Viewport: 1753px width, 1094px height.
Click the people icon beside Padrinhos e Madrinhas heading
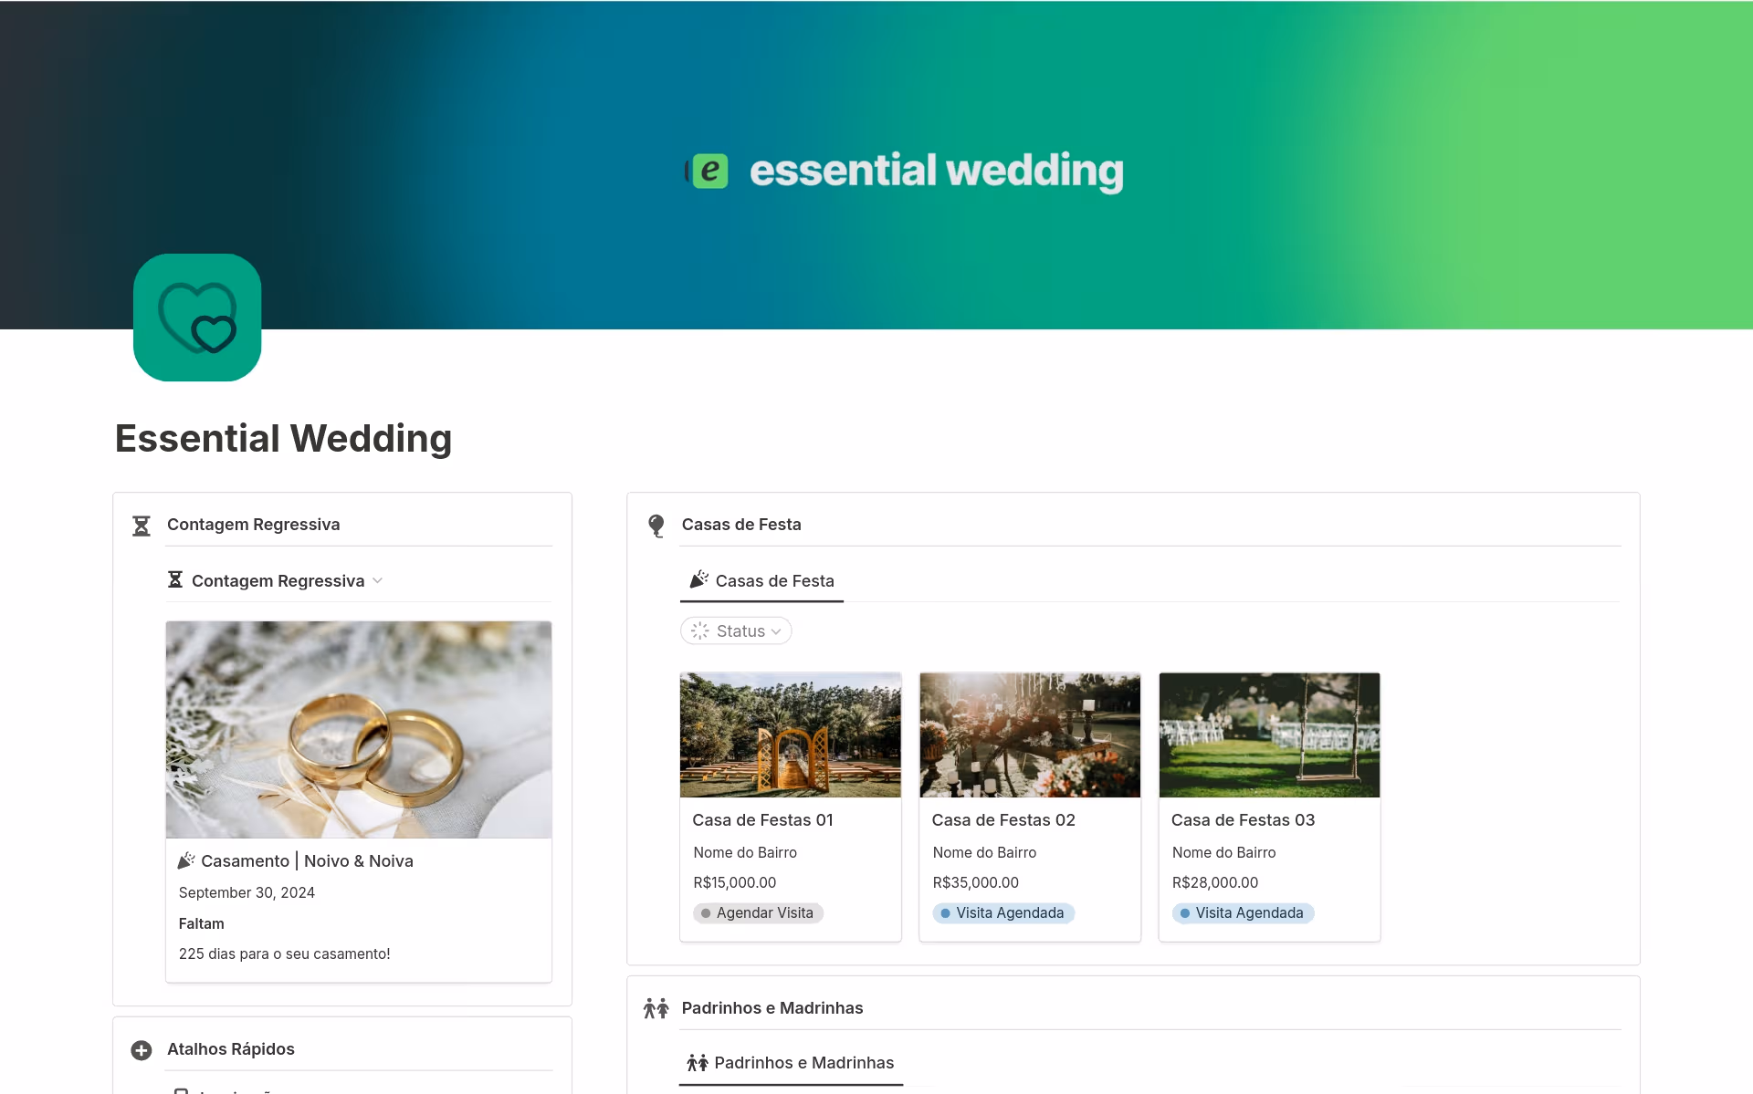tap(656, 1008)
